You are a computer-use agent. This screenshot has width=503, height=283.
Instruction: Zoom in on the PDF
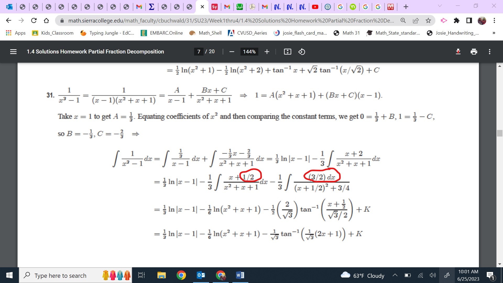click(x=267, y=52)
